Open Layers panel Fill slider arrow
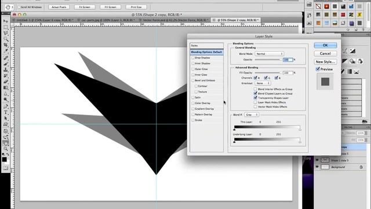Image resolution: width=371 pixels, height=209 pixels. 366,140
